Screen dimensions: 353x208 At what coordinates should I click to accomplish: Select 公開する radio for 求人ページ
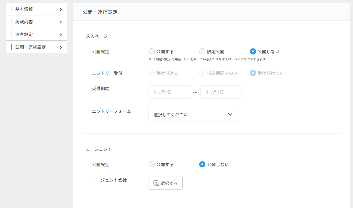(152, 51)
